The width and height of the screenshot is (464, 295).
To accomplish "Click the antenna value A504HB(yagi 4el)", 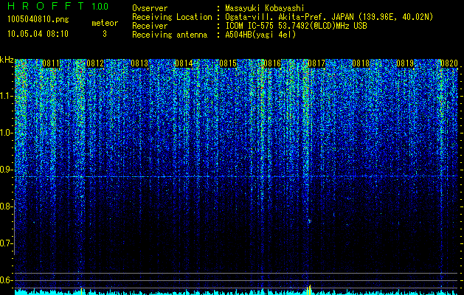I will click(x=260, y=35).
